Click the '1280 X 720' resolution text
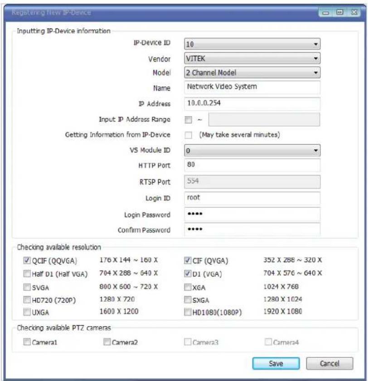Image resolution: width=368 pixels, height=381 pixels. [x=117, y=299]
